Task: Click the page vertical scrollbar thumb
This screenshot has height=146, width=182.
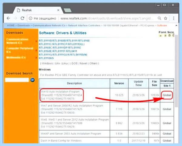Action: tap(176, 71)
